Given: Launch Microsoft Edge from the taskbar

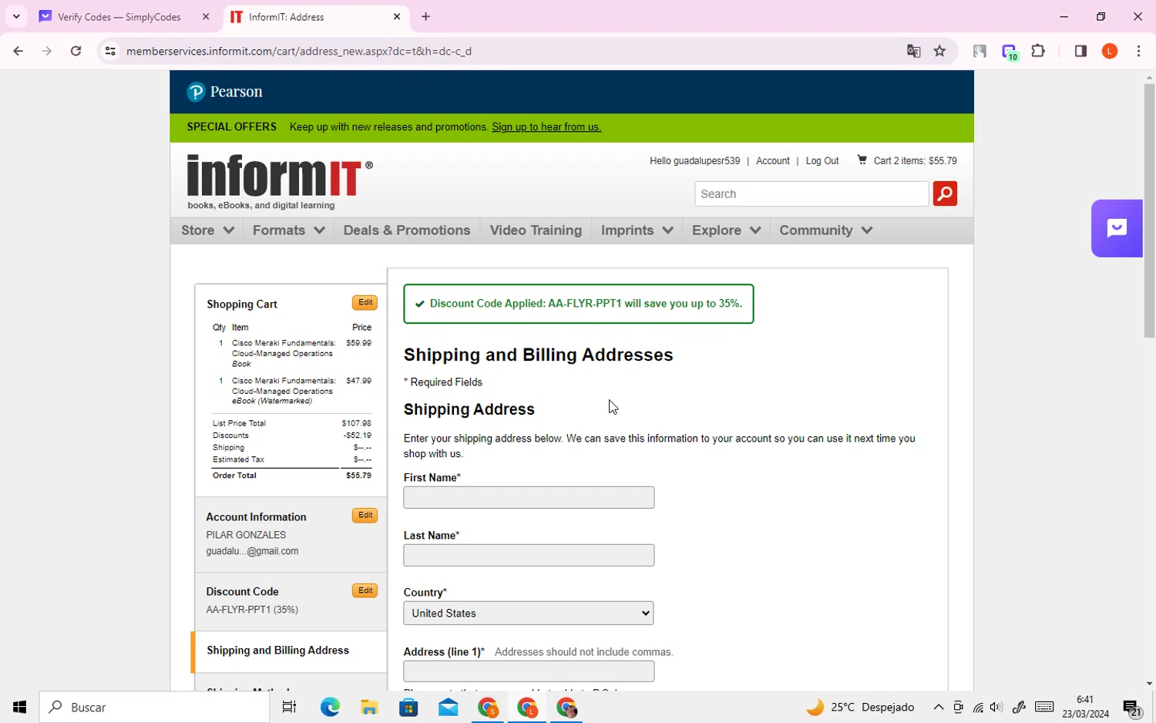Looking at the screenshot, I should [x=330, y=707].
